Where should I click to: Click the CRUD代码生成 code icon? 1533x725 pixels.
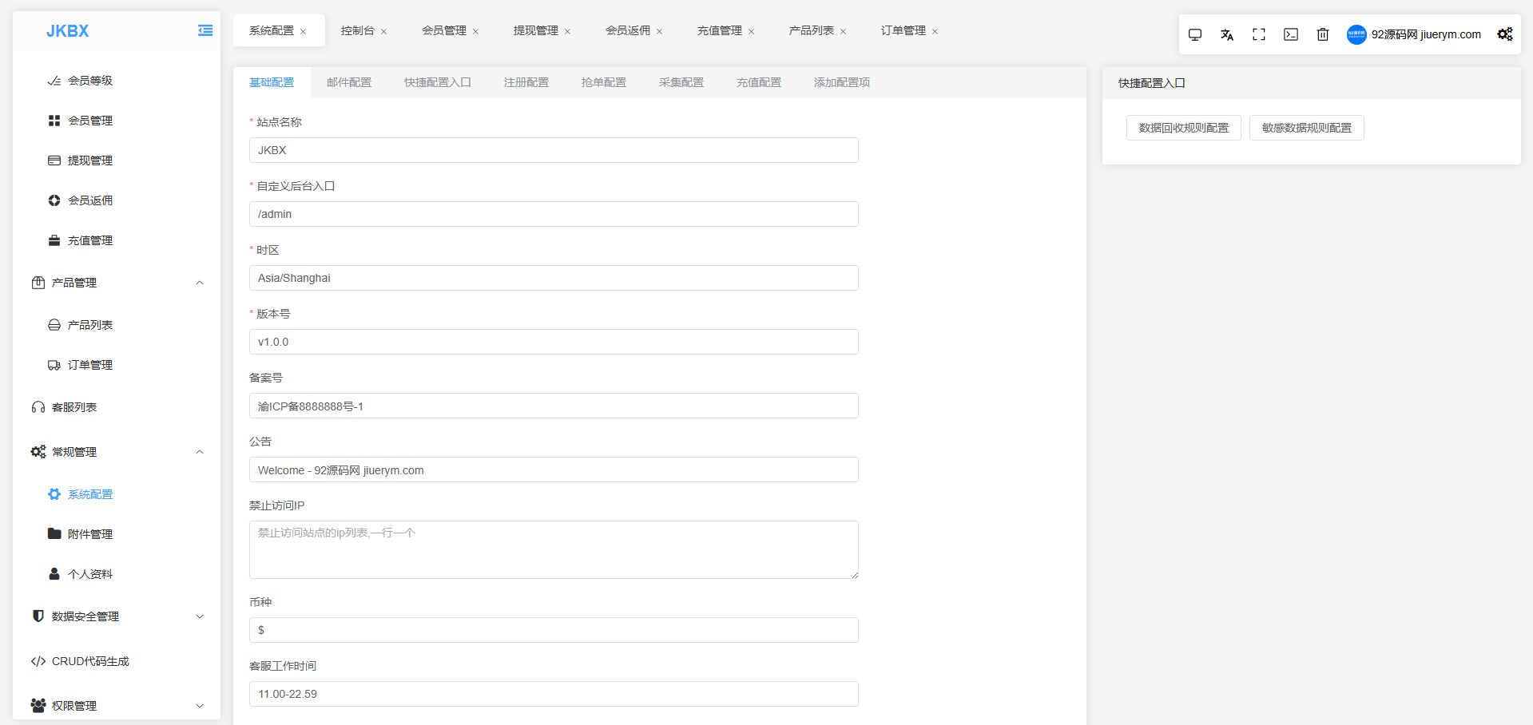point(38,661)
